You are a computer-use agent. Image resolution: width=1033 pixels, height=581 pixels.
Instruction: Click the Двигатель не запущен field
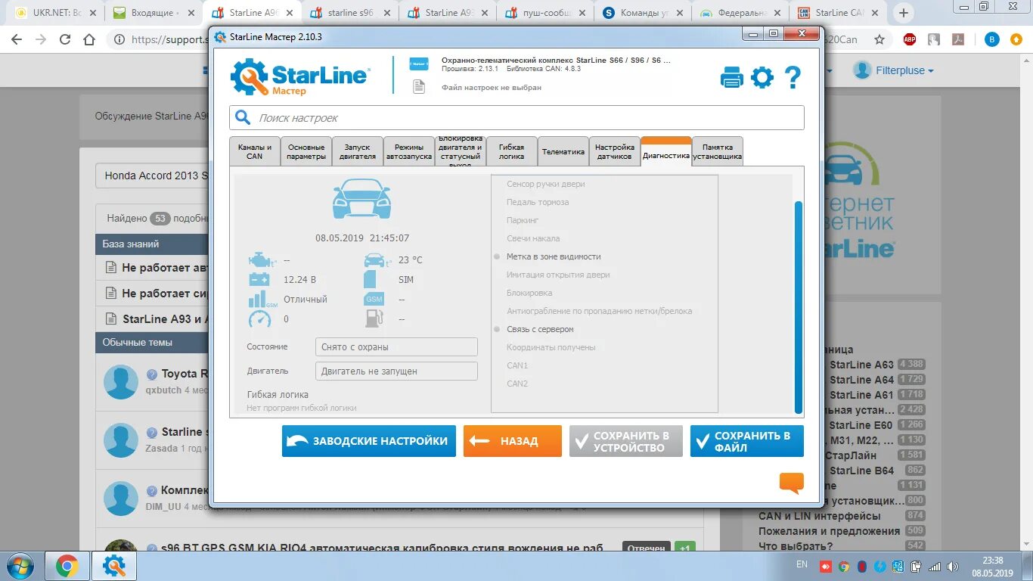pos(396,371)
